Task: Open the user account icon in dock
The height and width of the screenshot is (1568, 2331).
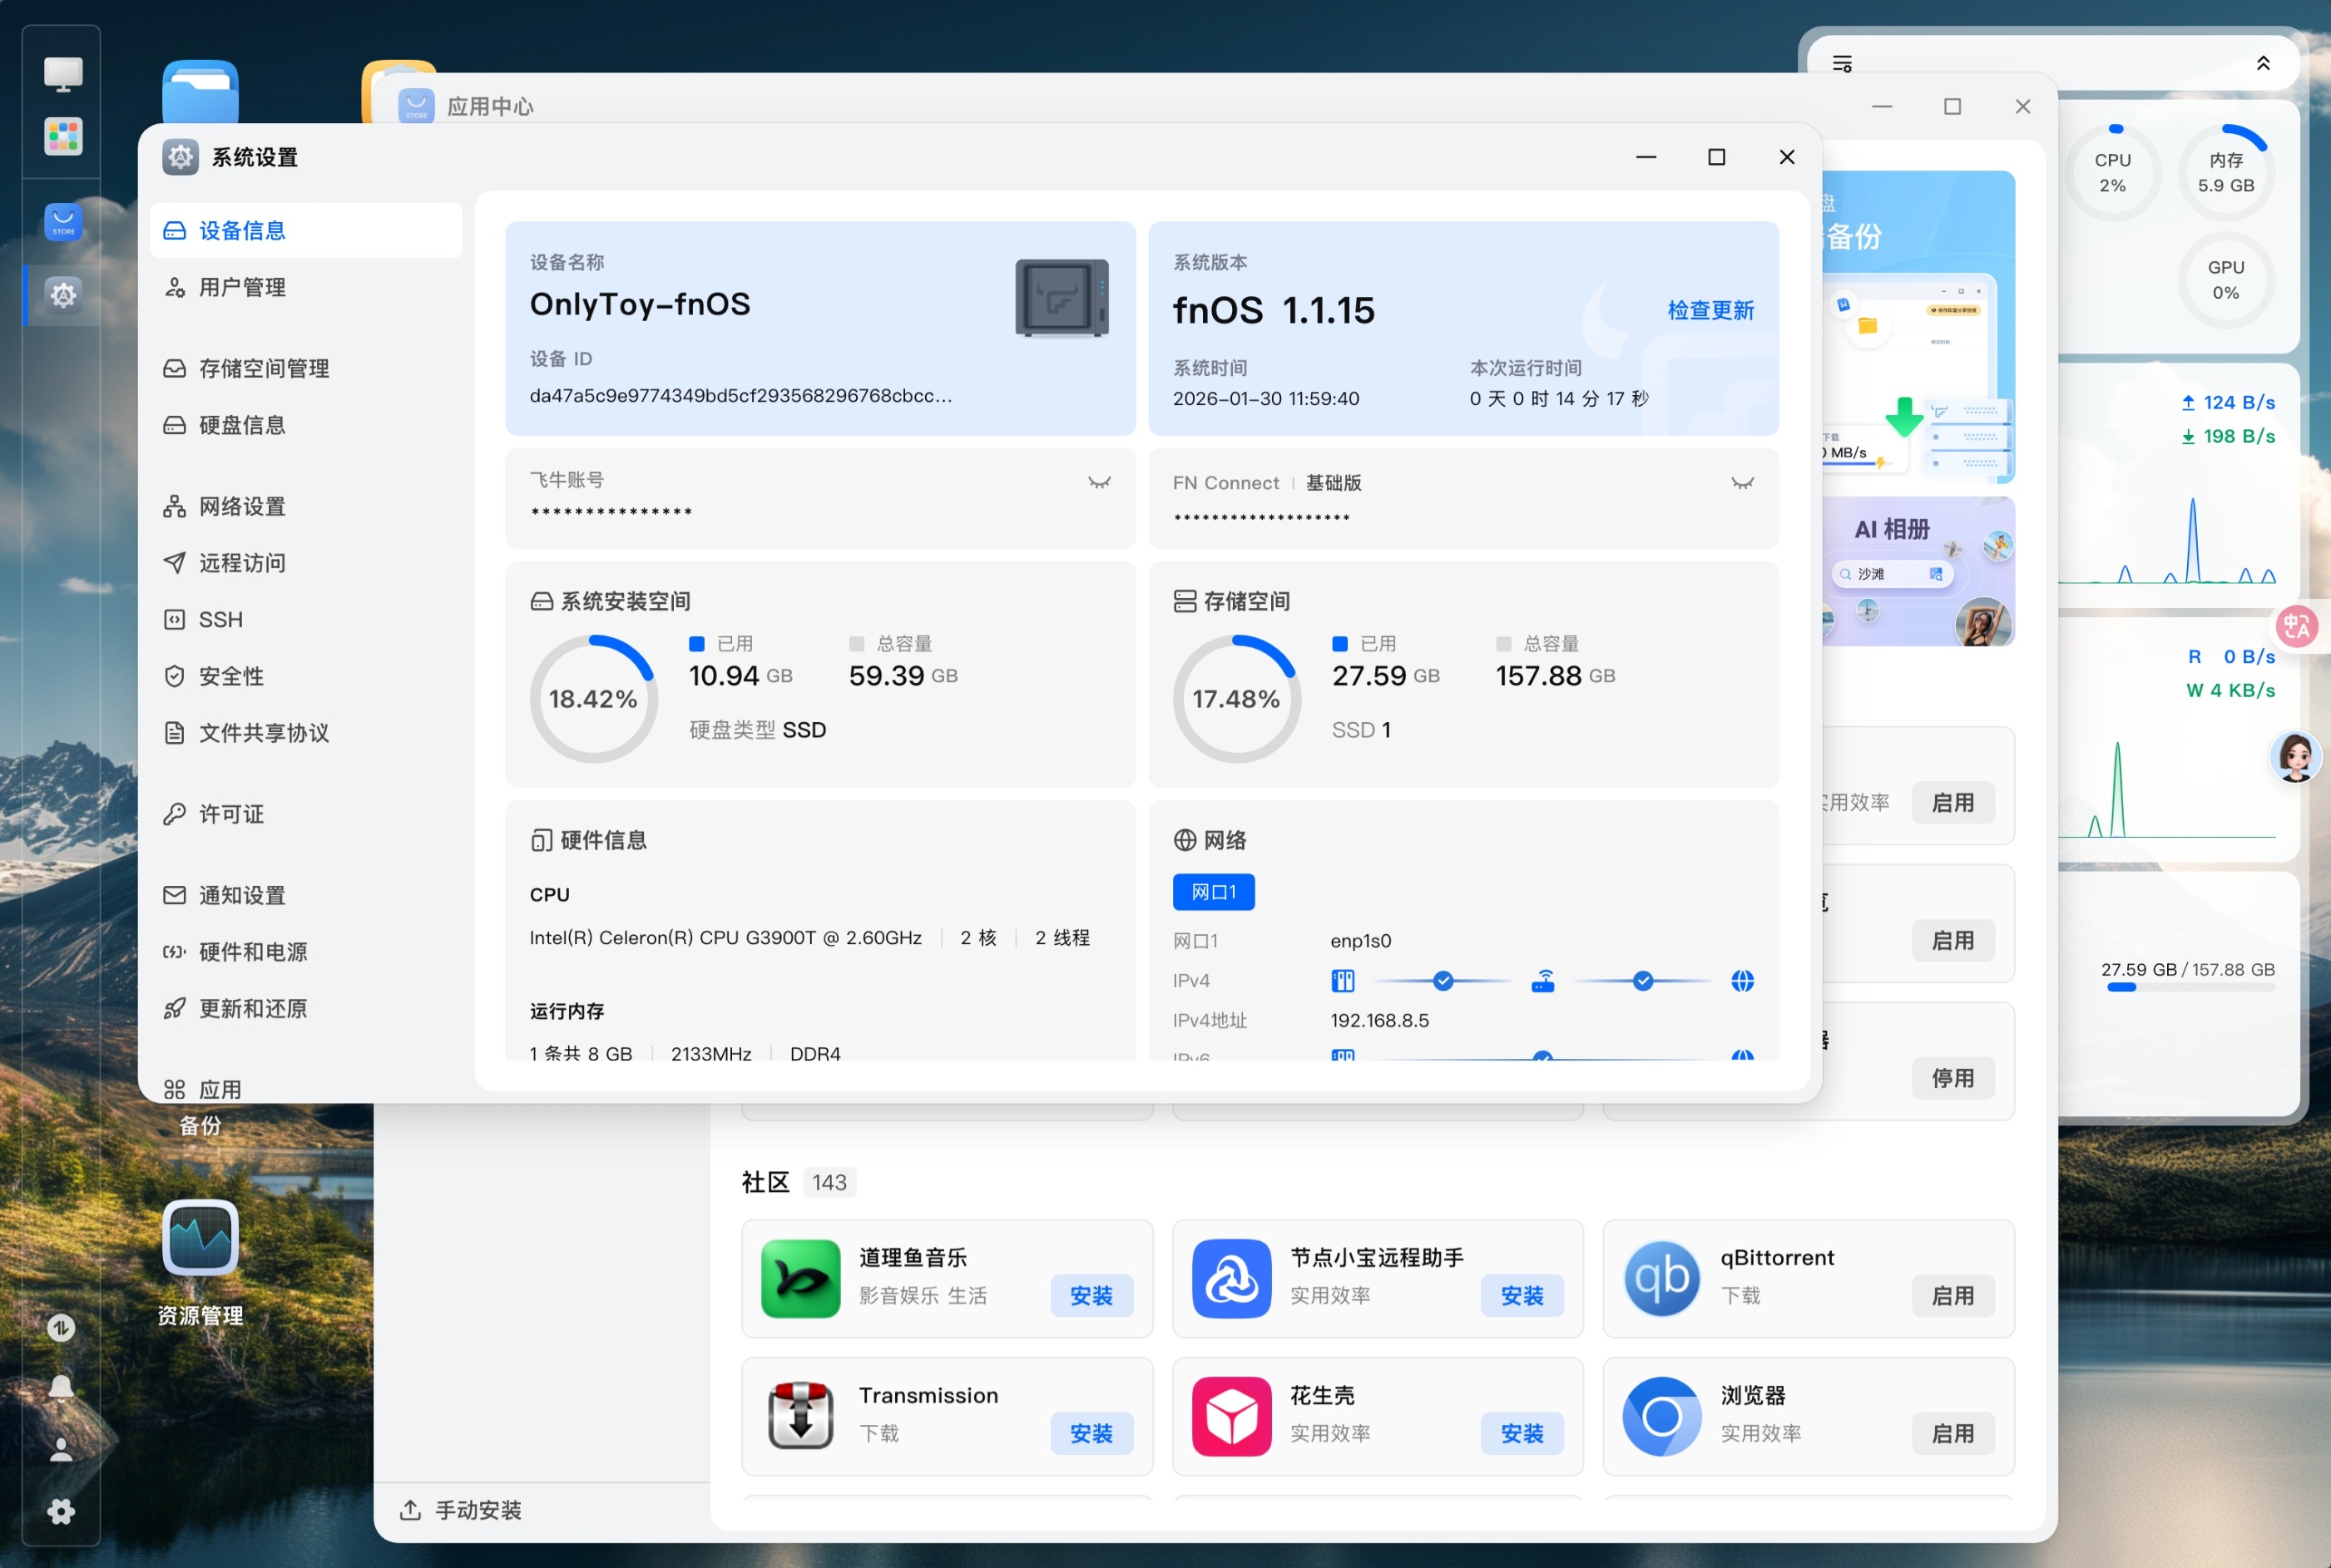Action: [x=61, y=1449]
